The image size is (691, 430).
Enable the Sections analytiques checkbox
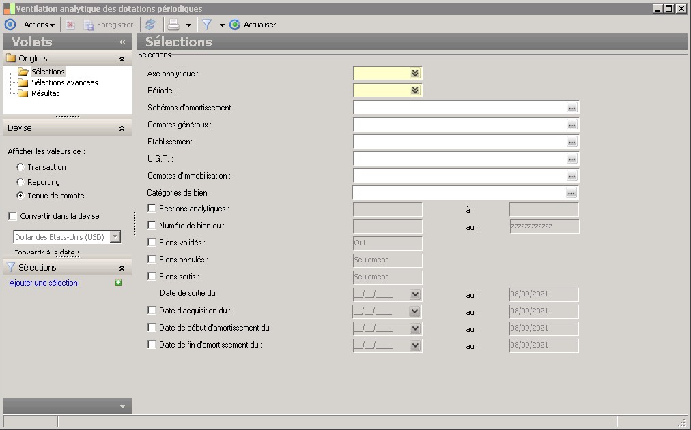152,209
